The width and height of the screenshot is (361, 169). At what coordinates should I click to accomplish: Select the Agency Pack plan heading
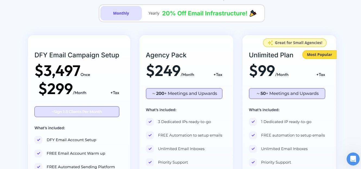(x=166, y=55)
